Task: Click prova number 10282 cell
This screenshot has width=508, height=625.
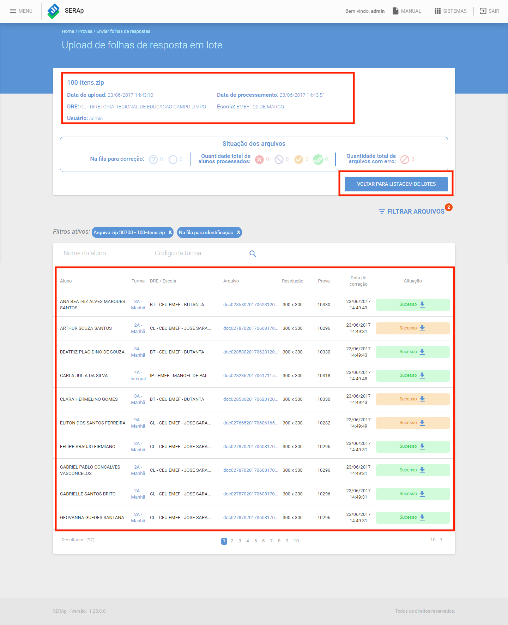Action: pyautogui.click(x=324, y=423)
